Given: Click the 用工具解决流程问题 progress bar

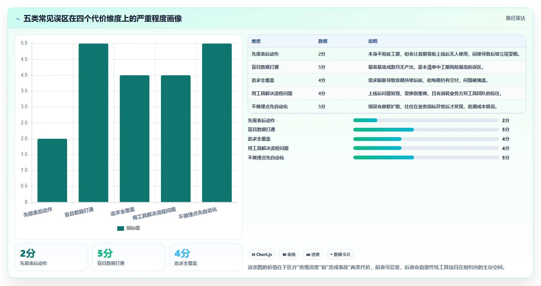Looking at the screenshot, I should coord(426,148).
